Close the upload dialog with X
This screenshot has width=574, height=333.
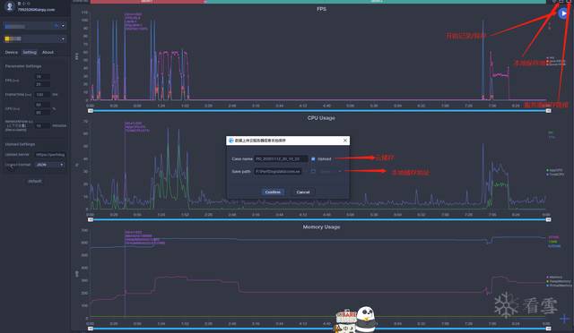(344, 141)
